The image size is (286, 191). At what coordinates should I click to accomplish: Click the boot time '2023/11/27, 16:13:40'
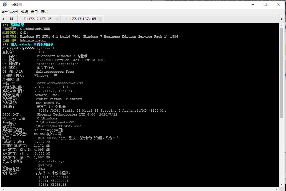click(54, 91)
